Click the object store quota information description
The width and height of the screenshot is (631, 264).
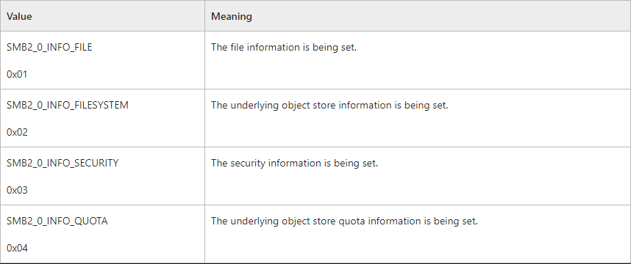point(344,221)
